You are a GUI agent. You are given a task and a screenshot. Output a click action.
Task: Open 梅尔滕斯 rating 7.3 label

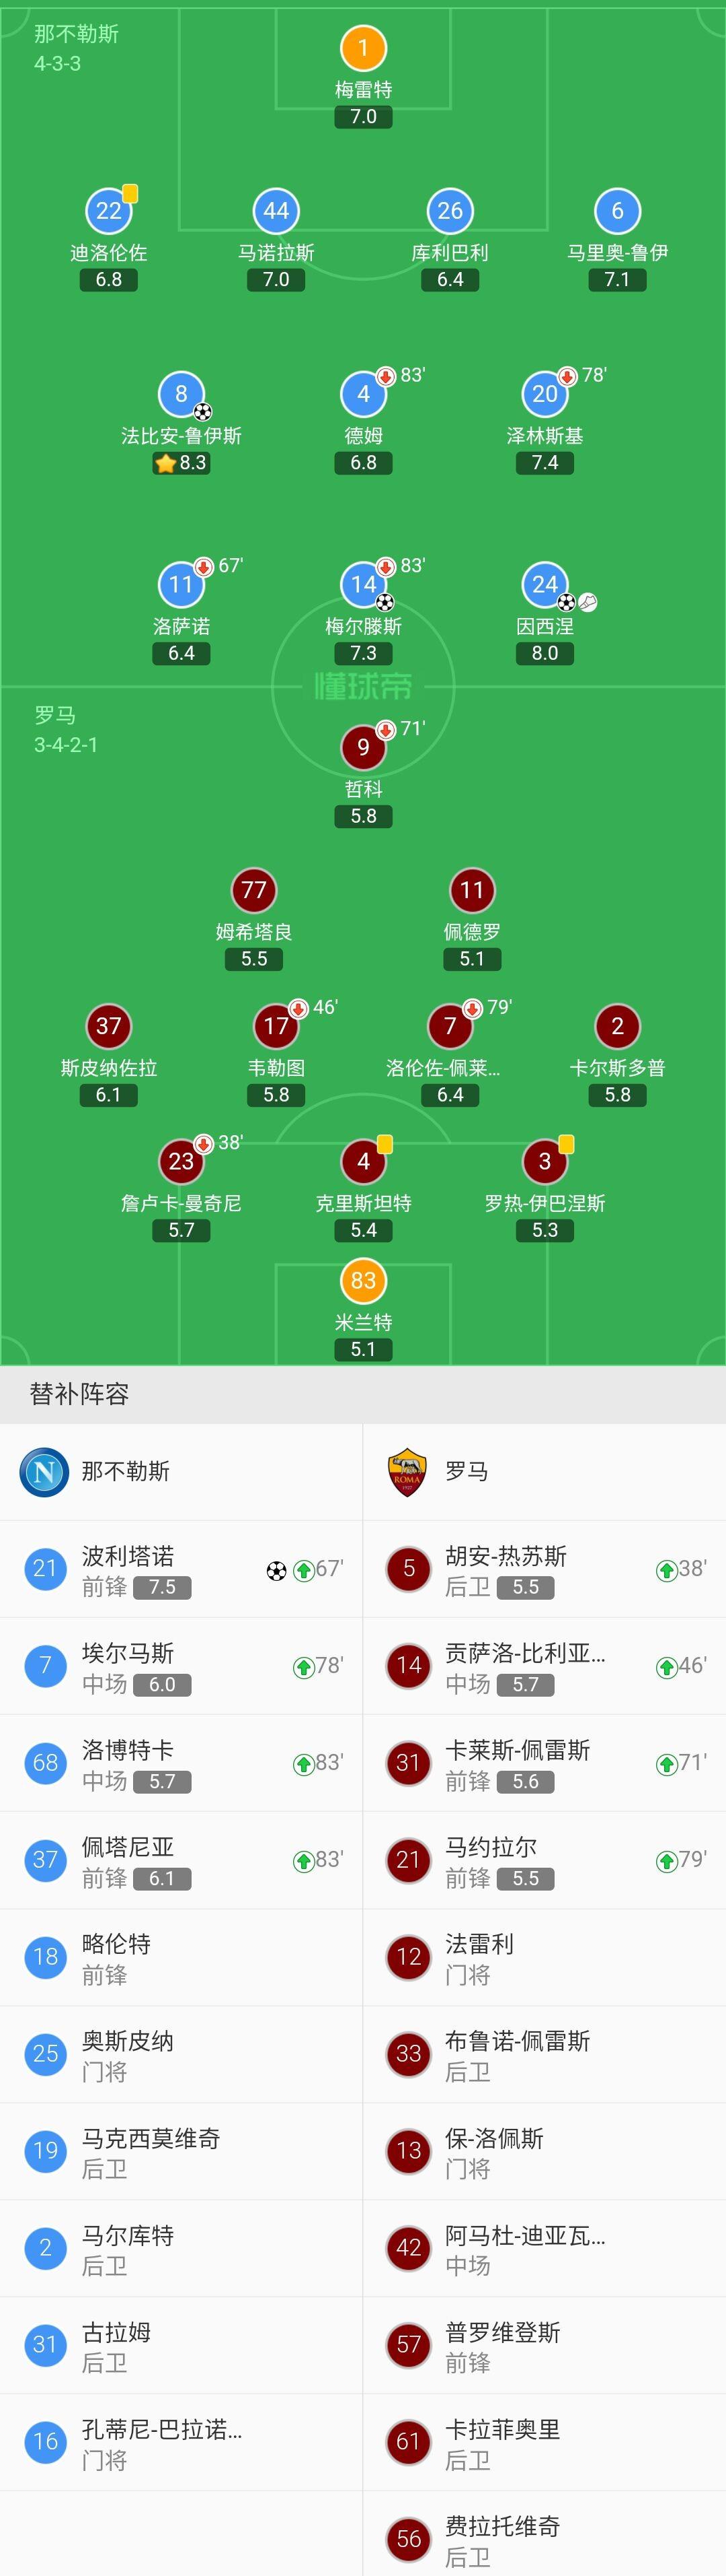364,653
